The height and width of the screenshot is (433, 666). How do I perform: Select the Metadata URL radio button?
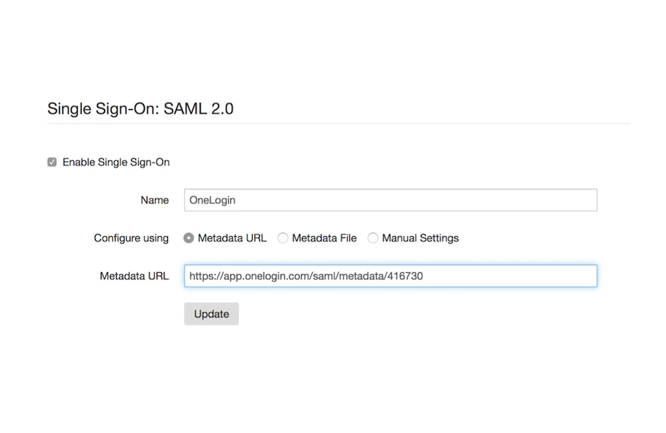pyautogui.click(x=188, y=238)
